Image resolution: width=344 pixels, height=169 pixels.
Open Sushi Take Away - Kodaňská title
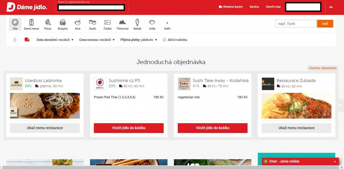(x=221, y=81)
